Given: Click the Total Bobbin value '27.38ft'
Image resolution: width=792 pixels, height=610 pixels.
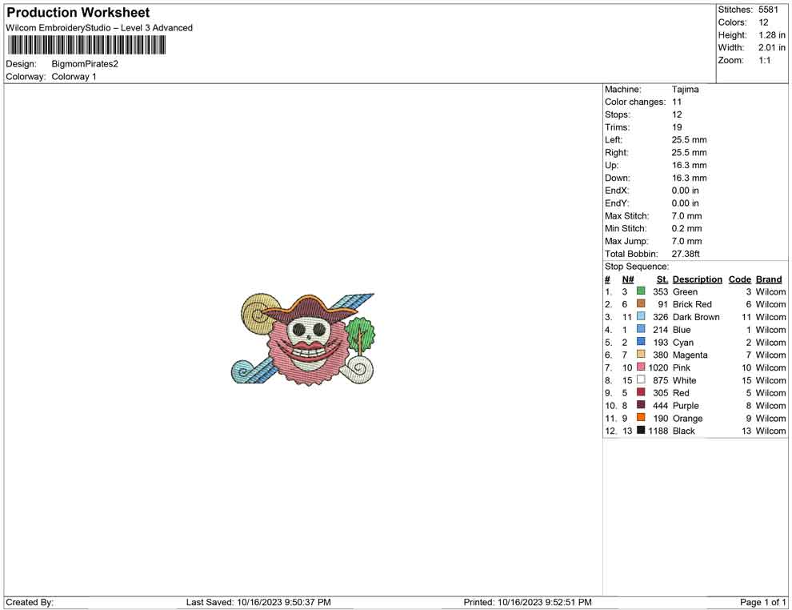Looking at the screenshot, I should 686,254.
